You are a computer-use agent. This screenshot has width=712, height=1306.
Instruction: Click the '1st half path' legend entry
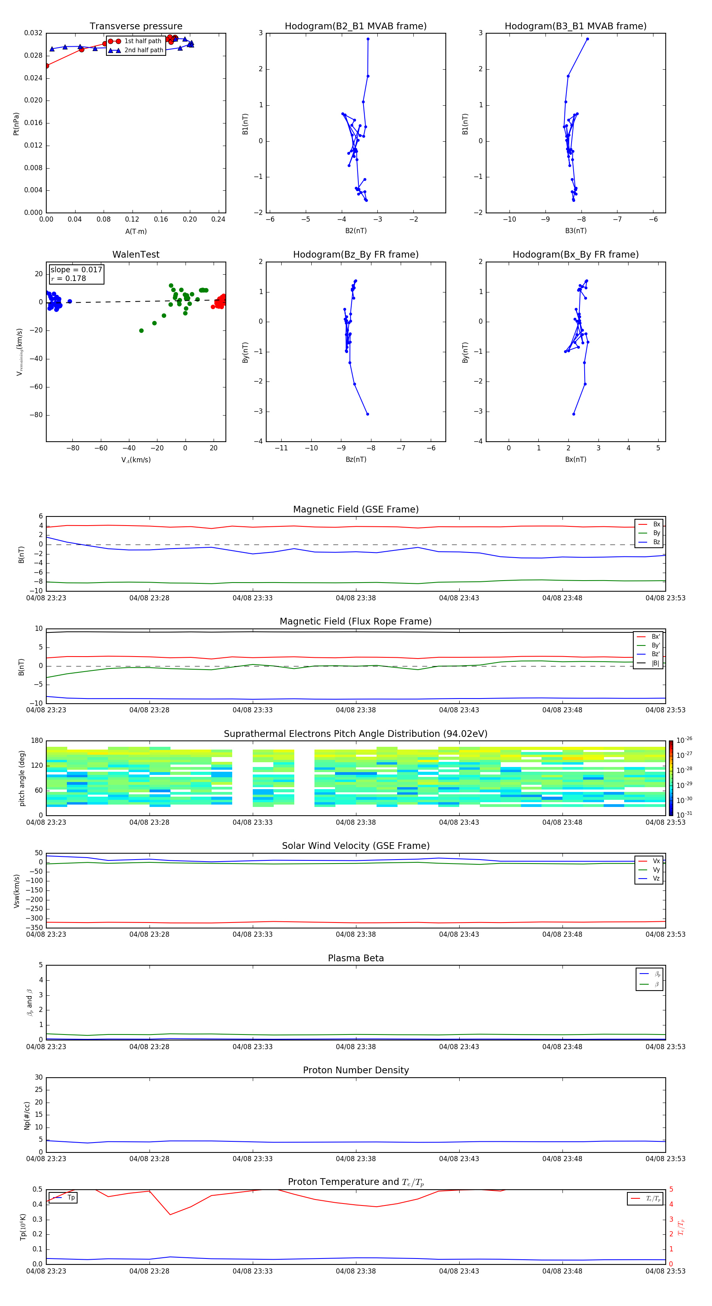[x=135, y=41]
